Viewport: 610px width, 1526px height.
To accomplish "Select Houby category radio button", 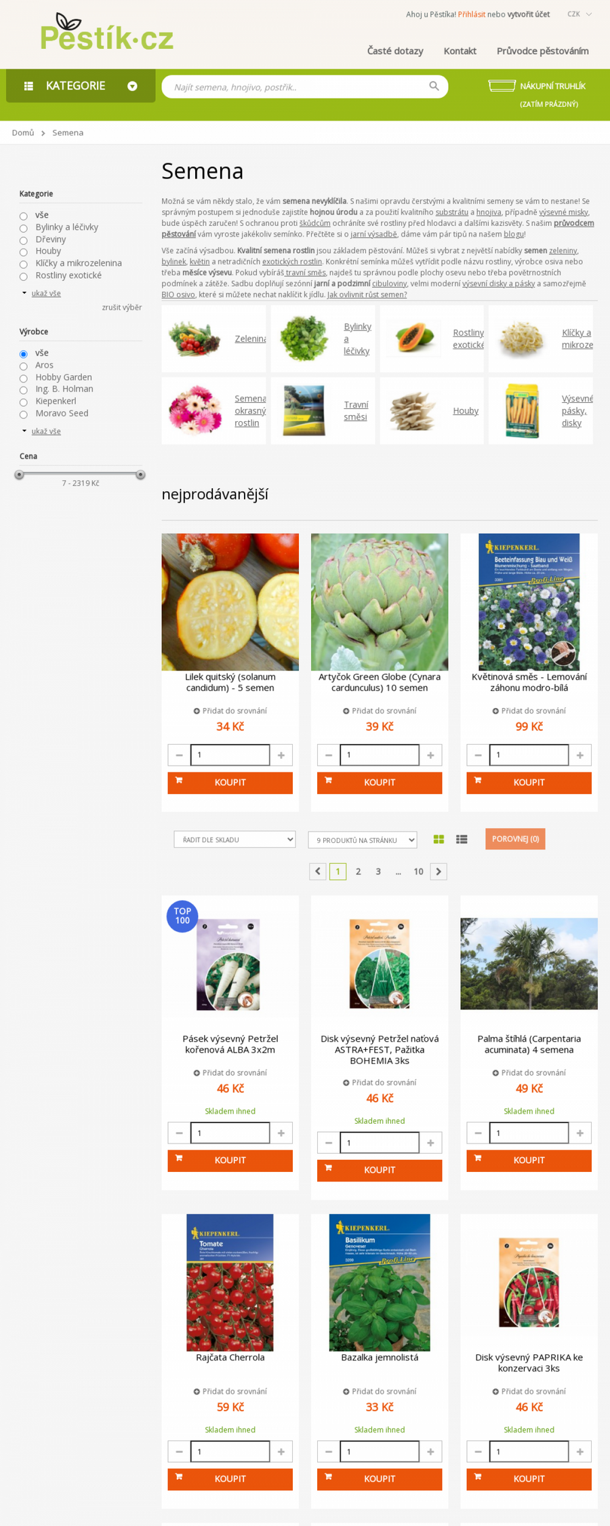I will (x=23, y=252).
